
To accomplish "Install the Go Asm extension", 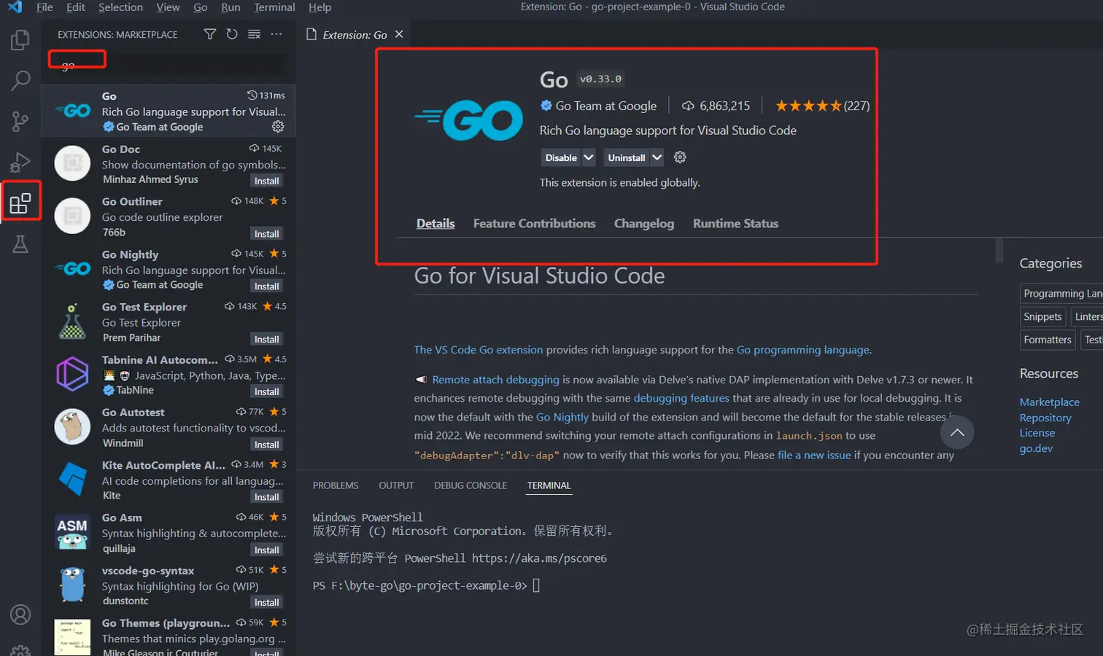I will coord(266,550).
